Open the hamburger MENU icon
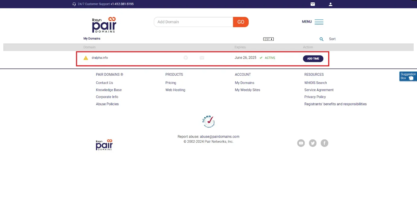Screen dimensions: 417x197 (319, 22)
